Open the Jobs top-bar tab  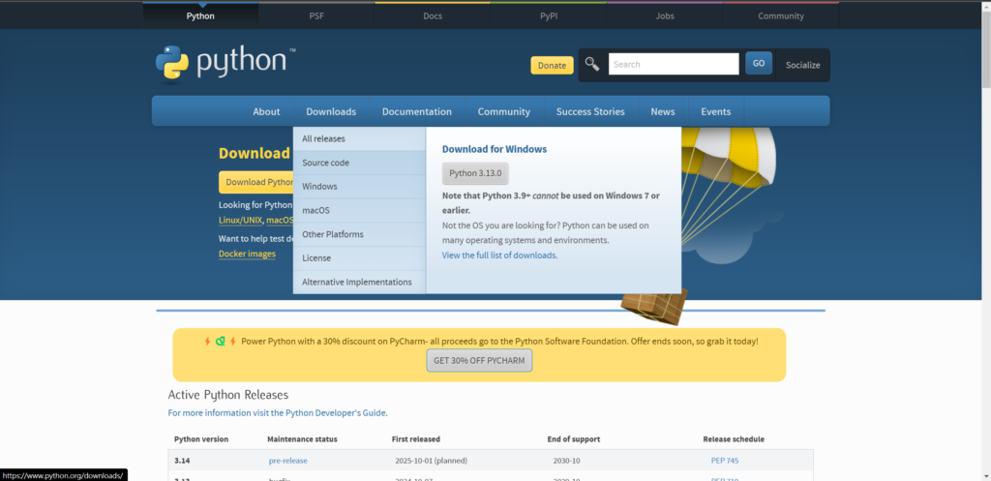665,15
